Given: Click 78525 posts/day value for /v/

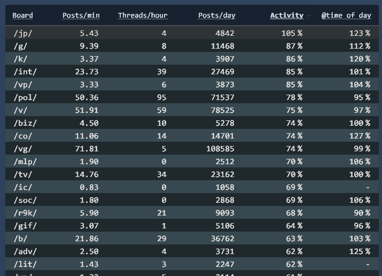Looking at the screenshot, I should 222,110.
